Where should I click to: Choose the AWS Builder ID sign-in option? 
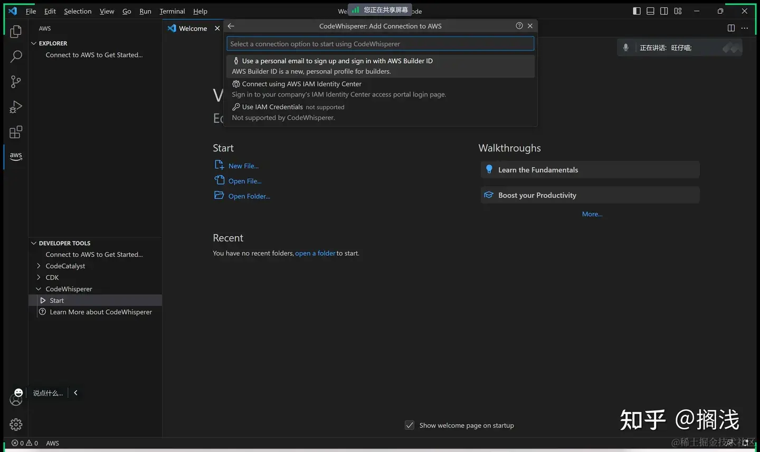pyautogui.click(x=381, y=66)
